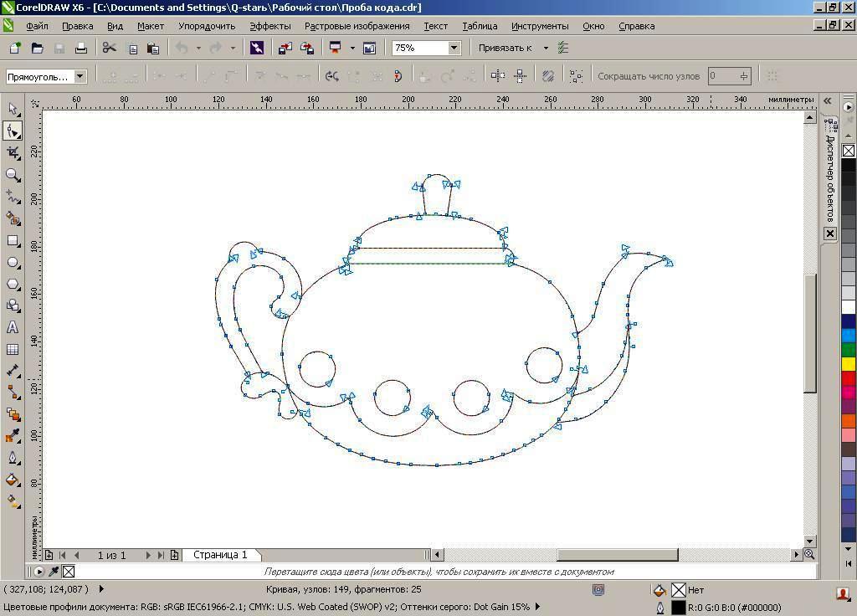Select the Polygon tool

click(x=13, y=285)
